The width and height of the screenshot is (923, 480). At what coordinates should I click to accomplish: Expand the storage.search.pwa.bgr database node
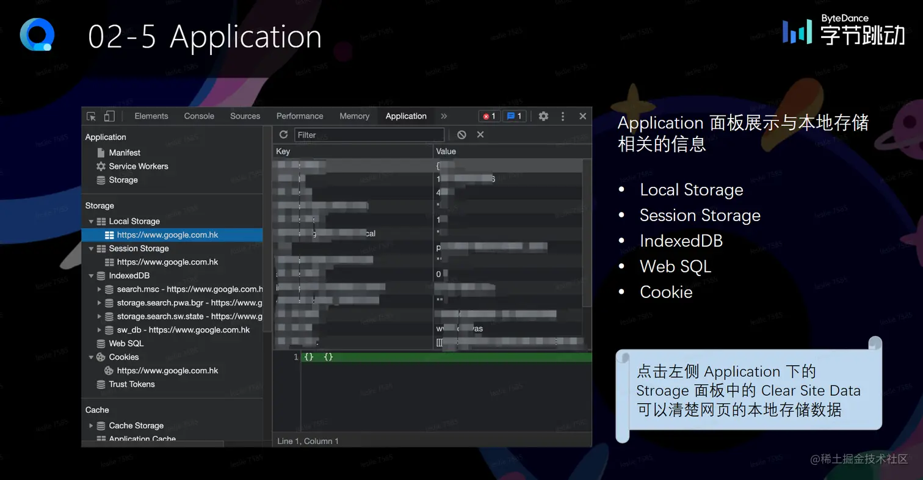coord(99,303)
